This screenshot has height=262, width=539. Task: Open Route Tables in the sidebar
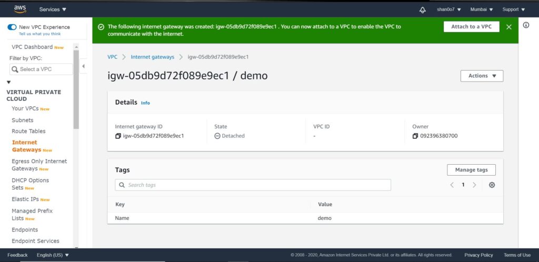coord(28,131)
